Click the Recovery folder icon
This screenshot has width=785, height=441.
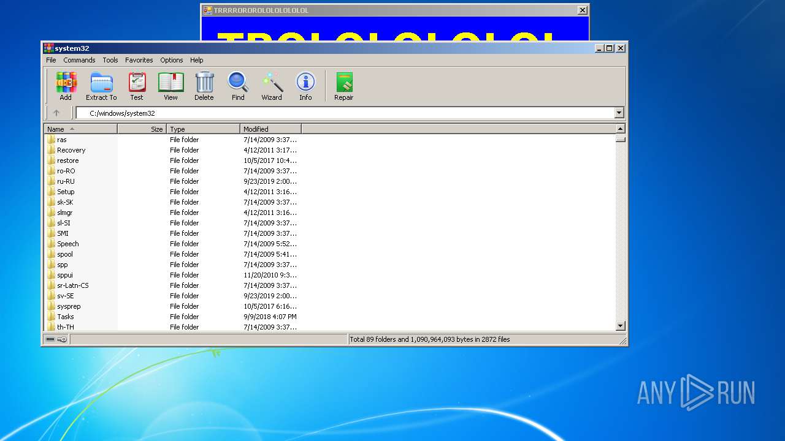(52, 150)
